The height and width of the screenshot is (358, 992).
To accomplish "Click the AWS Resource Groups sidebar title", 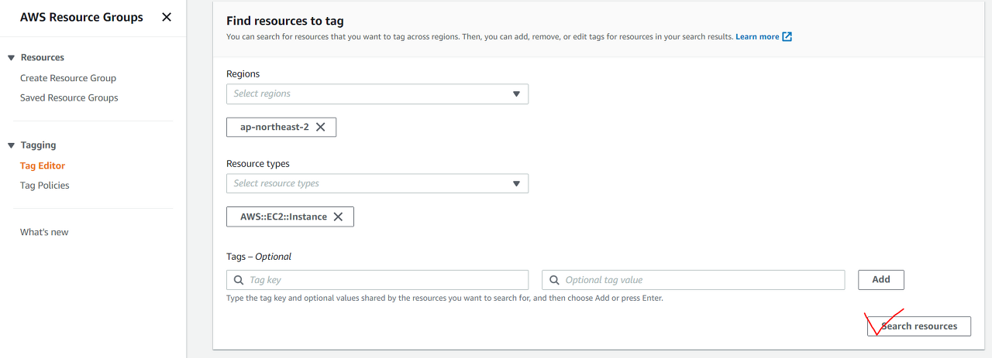I will [81, 17].
